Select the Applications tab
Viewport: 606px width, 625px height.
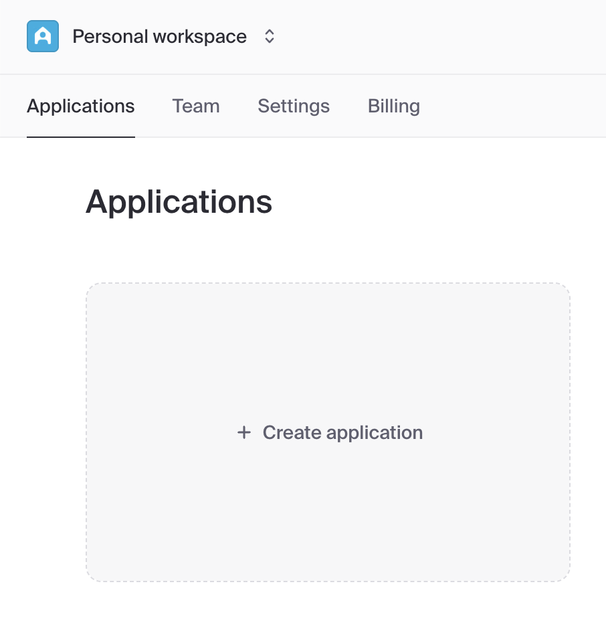[x=81, y=106]
